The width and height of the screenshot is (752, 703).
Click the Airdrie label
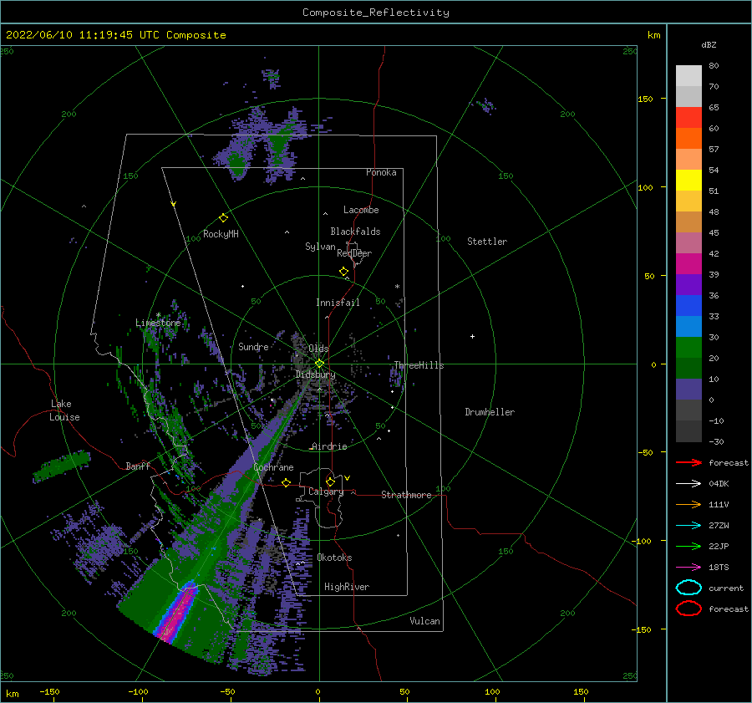point(329,446)
